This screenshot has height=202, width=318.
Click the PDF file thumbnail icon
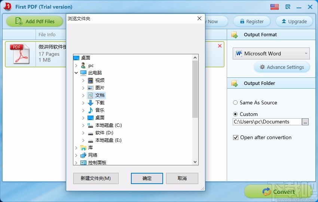tap(19, 54)
